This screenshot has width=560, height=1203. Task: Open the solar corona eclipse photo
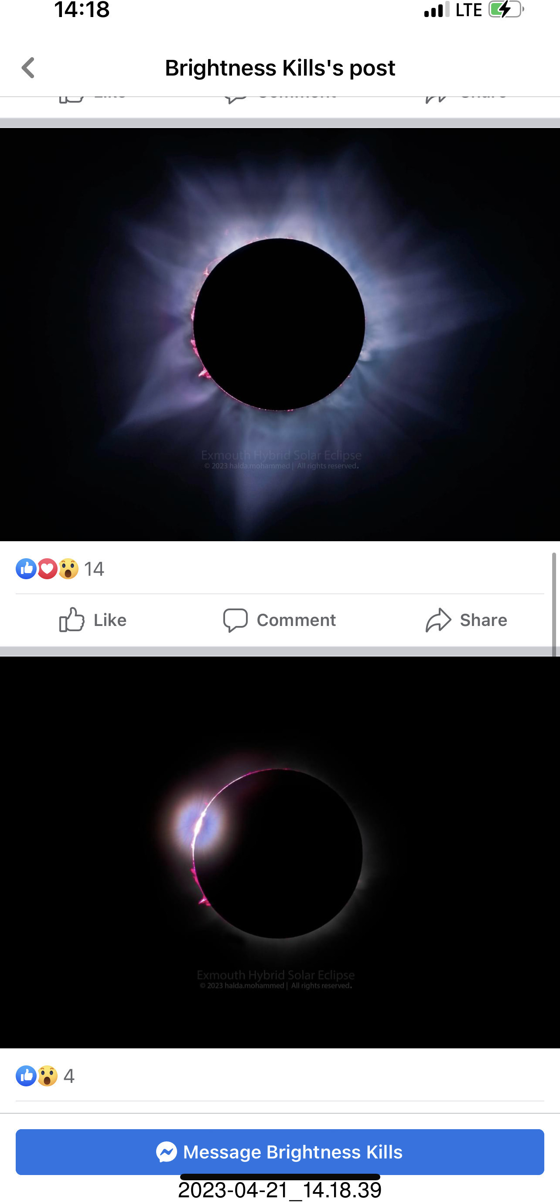280,334
